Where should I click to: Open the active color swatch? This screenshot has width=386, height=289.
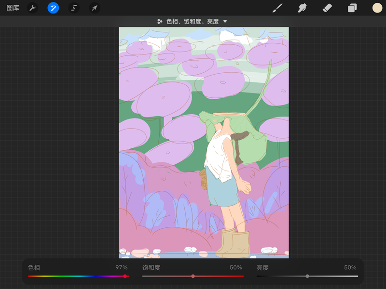point(377,8)
